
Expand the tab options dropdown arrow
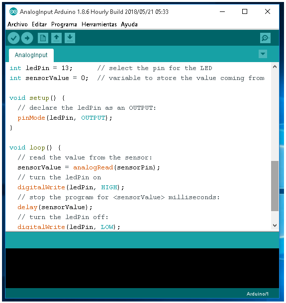(x=263, y=54)
